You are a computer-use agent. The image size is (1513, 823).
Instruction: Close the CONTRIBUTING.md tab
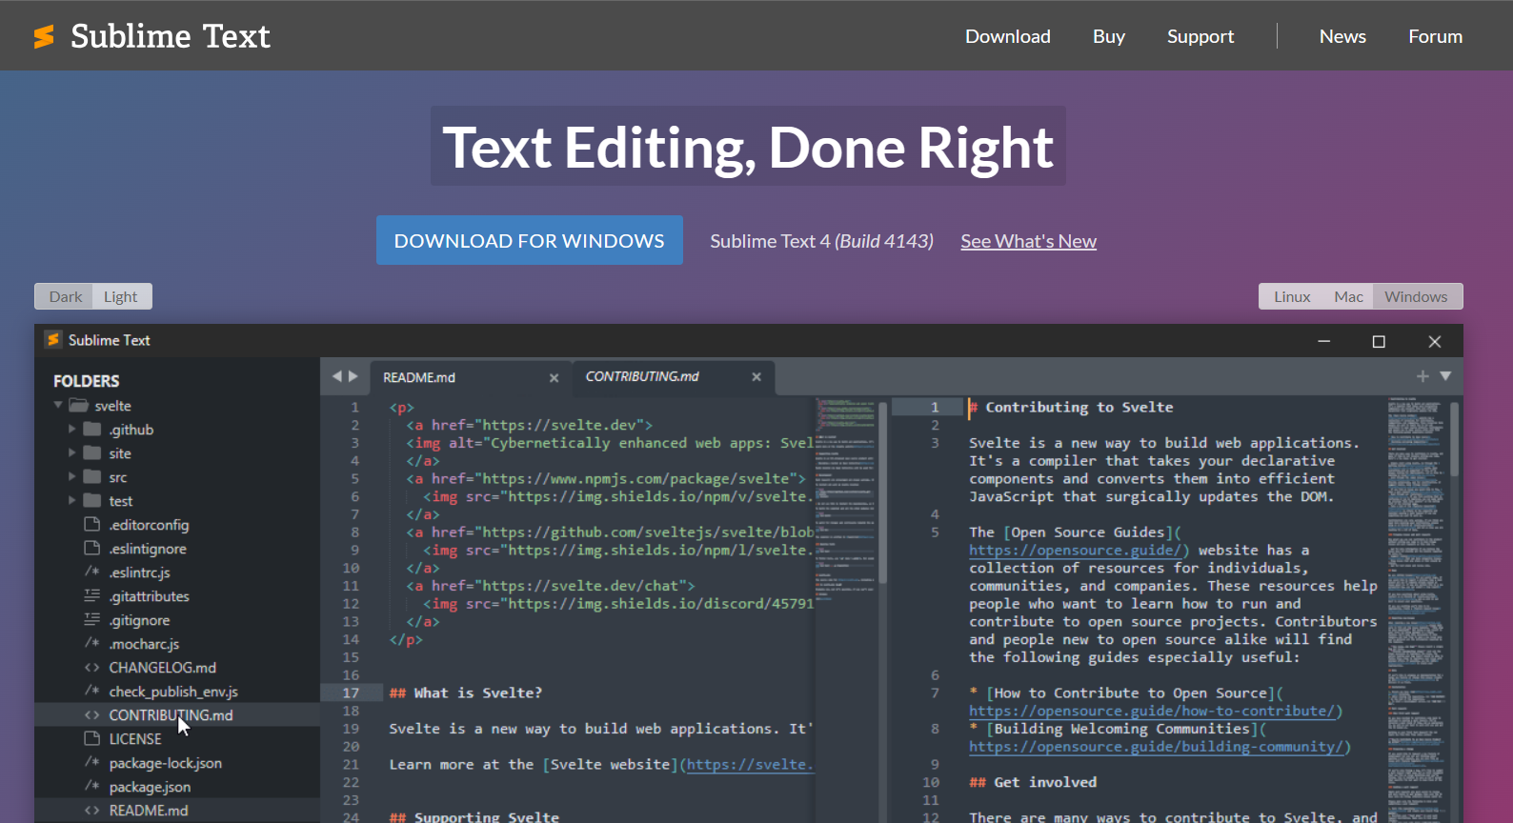tap(756, 377)
